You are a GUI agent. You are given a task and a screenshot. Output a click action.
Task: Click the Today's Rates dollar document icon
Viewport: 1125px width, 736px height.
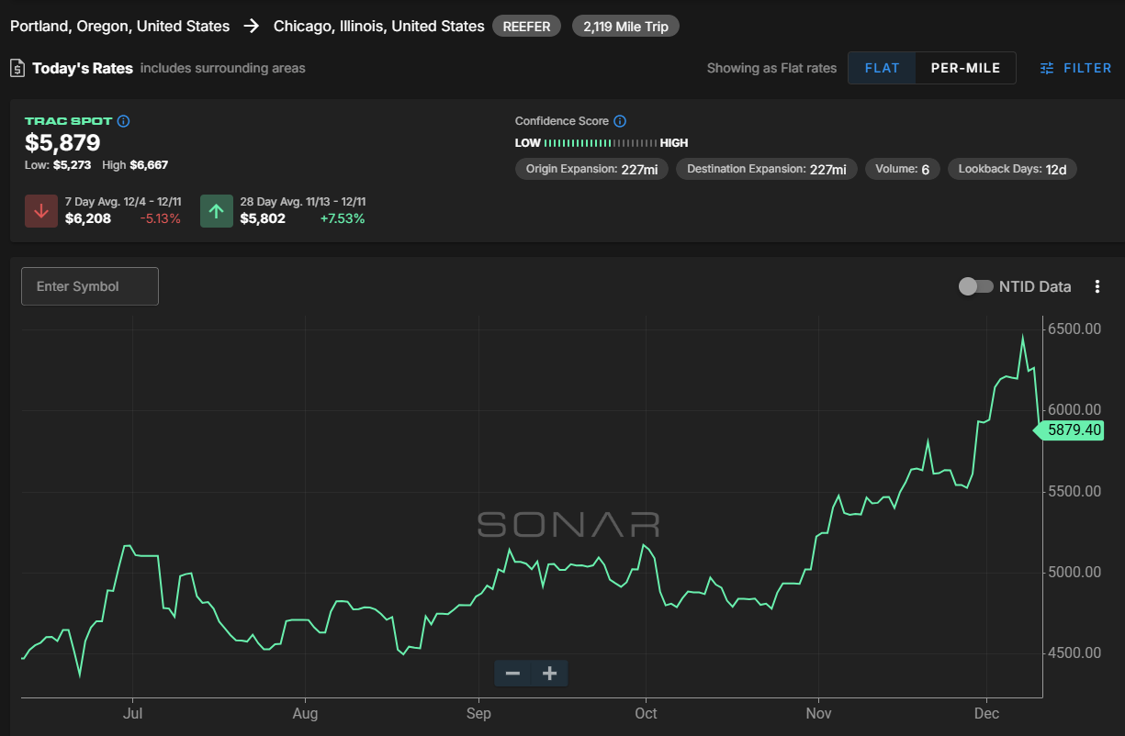coord(17,68)
